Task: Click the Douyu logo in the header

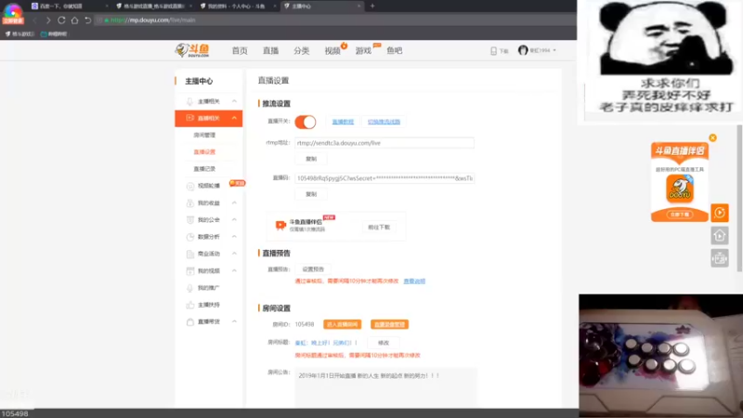Action: tap(192, 50)
